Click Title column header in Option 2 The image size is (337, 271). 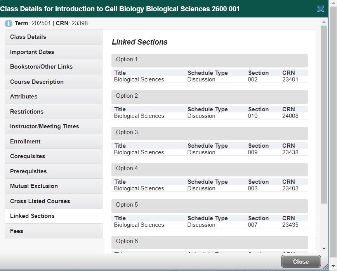(120, 109)
